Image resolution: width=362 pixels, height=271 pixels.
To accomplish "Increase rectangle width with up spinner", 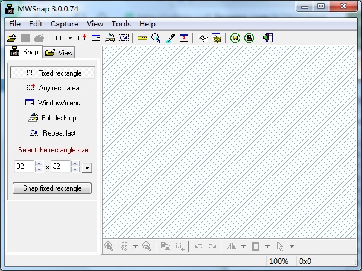I will [39, 163].
